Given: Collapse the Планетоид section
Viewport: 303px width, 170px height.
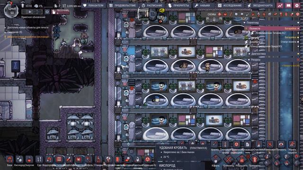Looking at the screenshot, I should point(244,23).
